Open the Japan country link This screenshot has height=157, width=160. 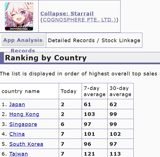click(x=17, y=104)
